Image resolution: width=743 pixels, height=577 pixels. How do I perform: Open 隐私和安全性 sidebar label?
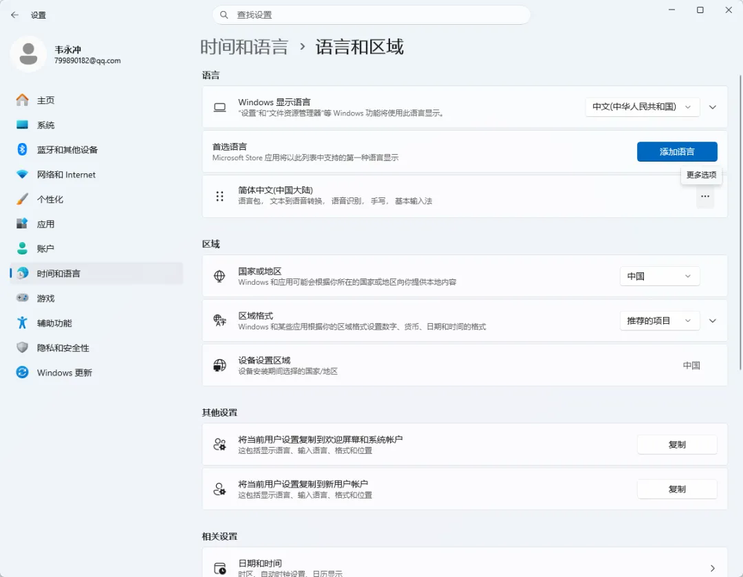click(x=63, y=348)
